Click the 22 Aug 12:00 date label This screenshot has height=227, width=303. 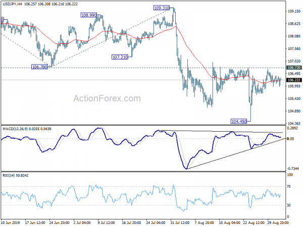coord(253,222)
